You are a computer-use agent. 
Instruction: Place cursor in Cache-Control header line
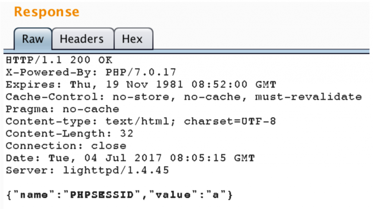184,97
